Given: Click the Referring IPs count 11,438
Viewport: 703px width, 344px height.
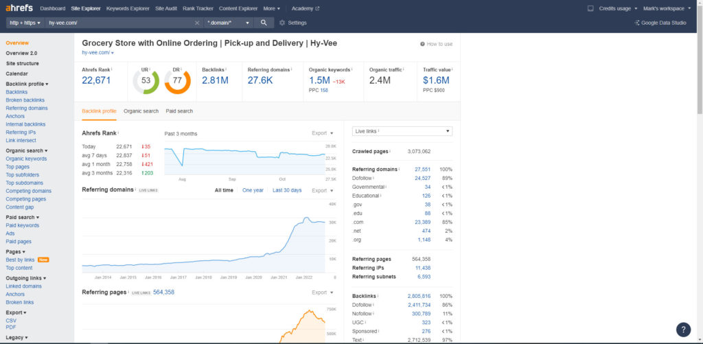Looking at the screenshot, I should (x=423, y=268).
